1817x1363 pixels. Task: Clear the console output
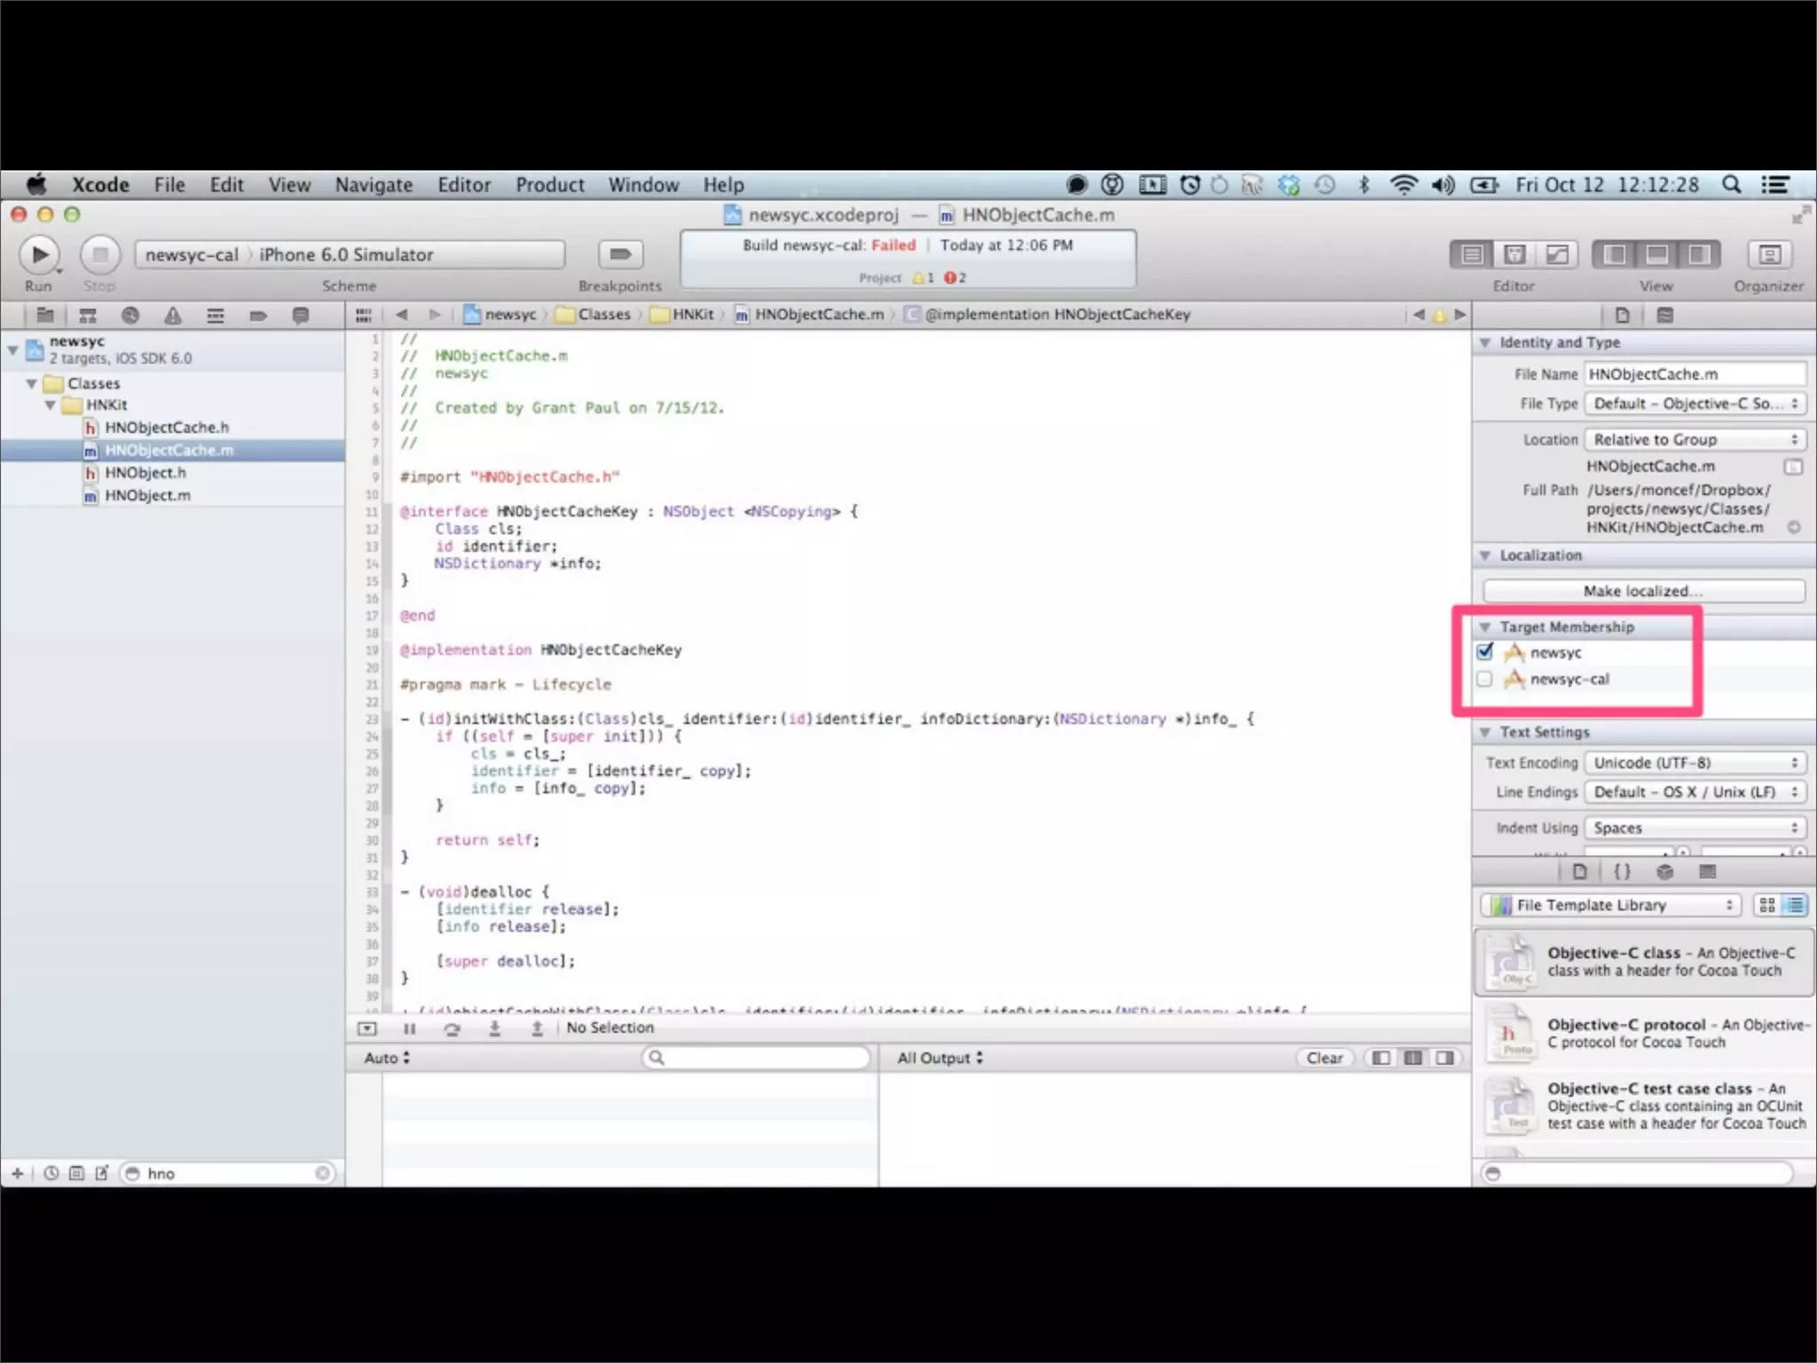tap(1324, 1058)
